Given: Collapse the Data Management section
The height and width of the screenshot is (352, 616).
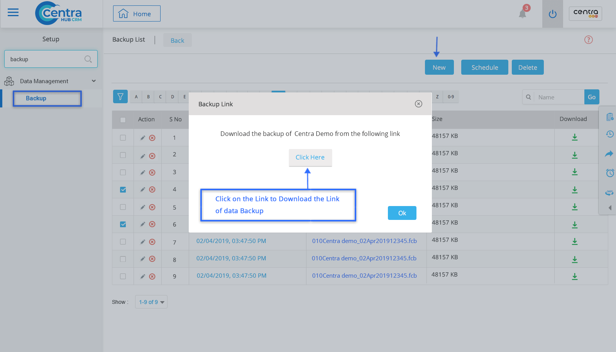Looking at the screenshot, I should tap(94, 81).
